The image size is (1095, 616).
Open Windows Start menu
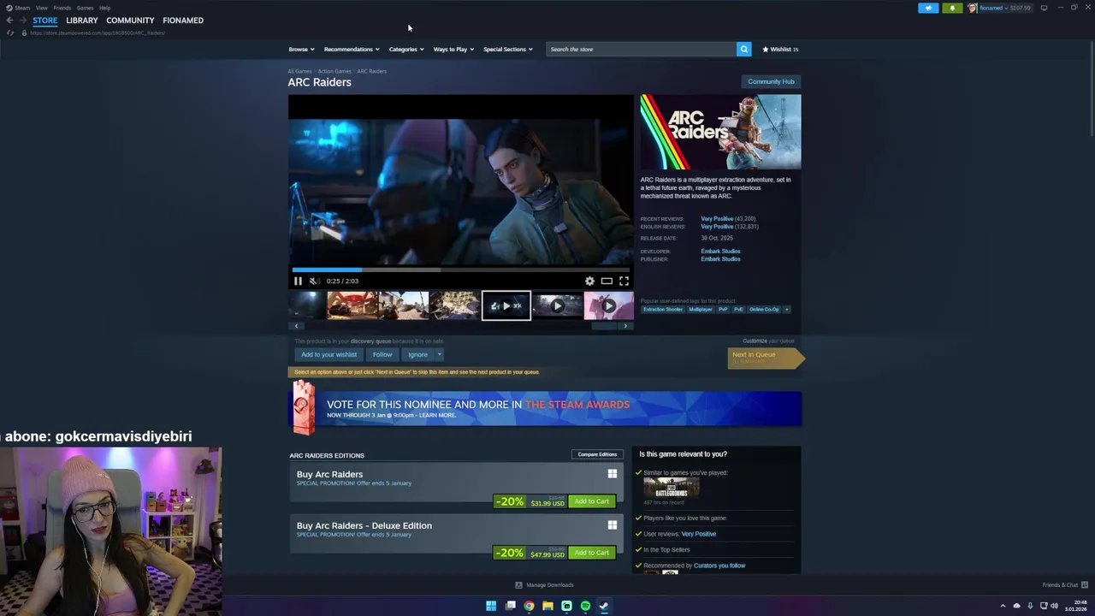(x=491, y=606)
